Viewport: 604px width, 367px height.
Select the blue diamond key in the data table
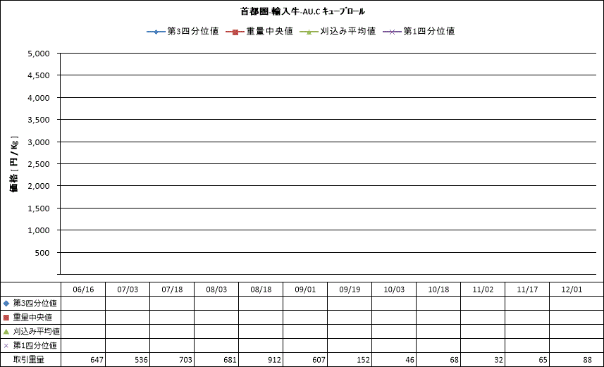pyautogui.click(x=6, y=303)
